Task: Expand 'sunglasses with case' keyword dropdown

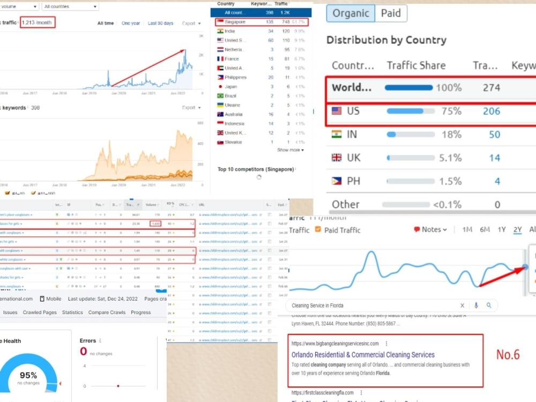Action: 30,269
